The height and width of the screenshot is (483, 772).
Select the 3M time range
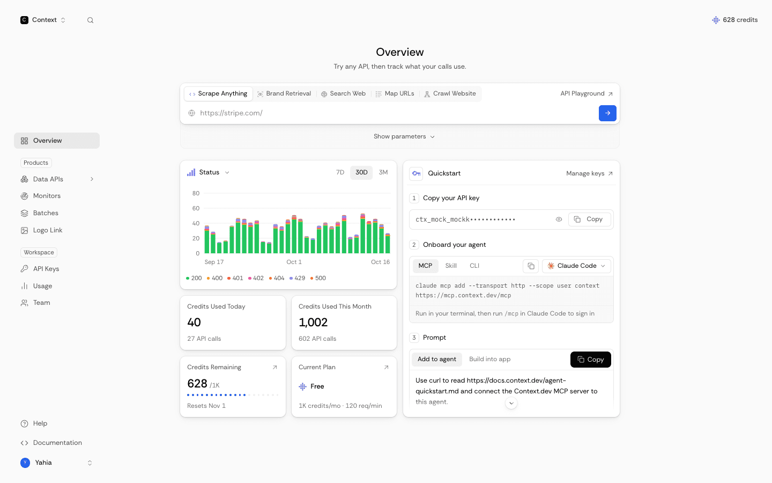383,172
